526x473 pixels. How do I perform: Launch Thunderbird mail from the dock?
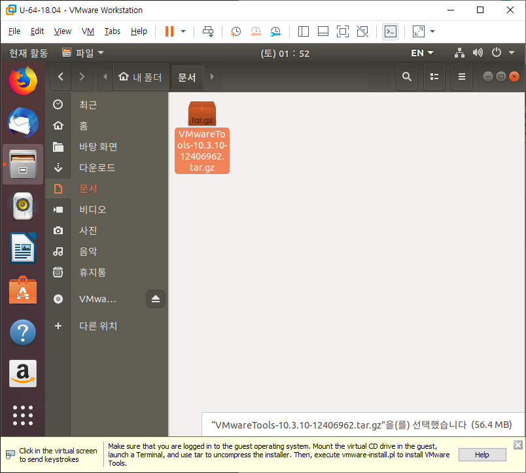[x=23, y=122]
